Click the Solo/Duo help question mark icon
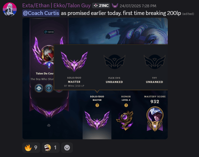Screen dimensions: 199x157 97,105
